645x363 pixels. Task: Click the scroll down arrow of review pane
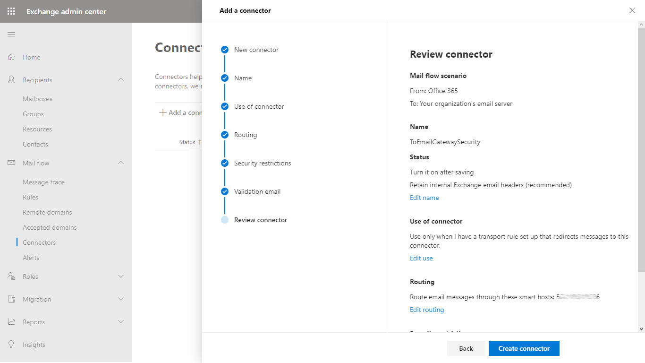pyautogui.click(x=641, y=328)
